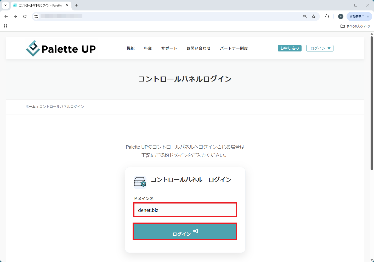Go back to the previous page

click(6, 16)
